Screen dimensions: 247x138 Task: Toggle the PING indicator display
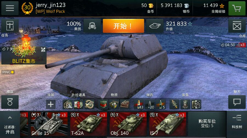tap(8, 72)
